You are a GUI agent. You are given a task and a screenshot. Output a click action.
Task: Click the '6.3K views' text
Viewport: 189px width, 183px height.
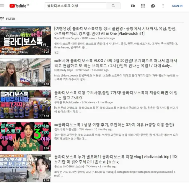pos(88,102)
